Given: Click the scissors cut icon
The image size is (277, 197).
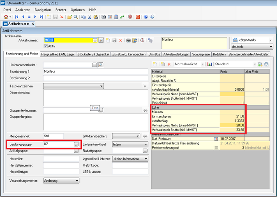Looking at the screenshot, I should (x=90, y=17).
